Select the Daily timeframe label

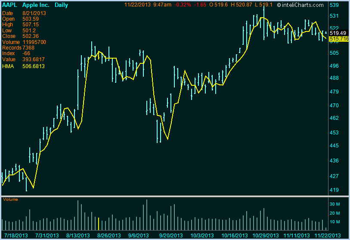click(61, 5)
